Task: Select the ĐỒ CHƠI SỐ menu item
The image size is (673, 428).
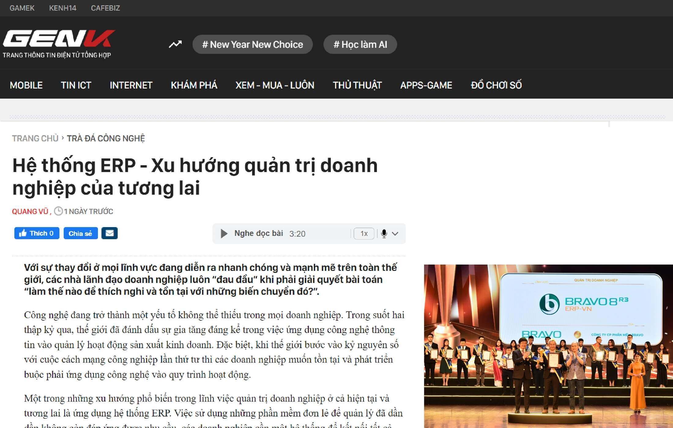Action: pyautogui.click(x=496, y=85)
